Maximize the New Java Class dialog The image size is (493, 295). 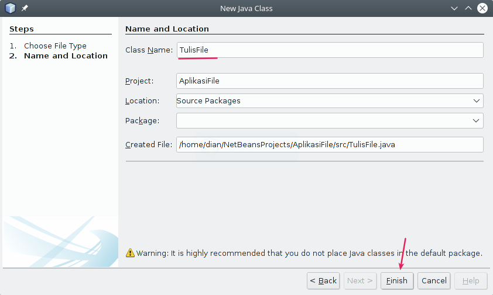click(468, 8)
